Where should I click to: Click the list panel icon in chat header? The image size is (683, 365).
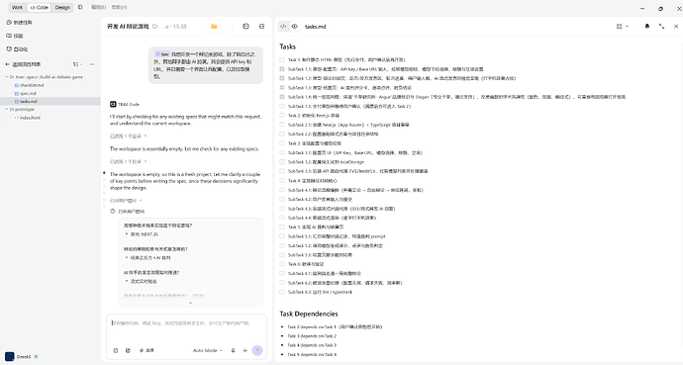tap(261, 27)
